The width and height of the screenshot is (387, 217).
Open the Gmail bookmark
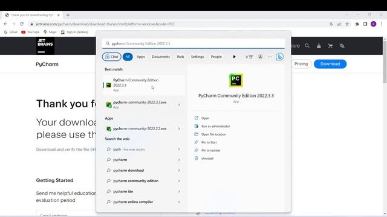click(x=11, y=32)
